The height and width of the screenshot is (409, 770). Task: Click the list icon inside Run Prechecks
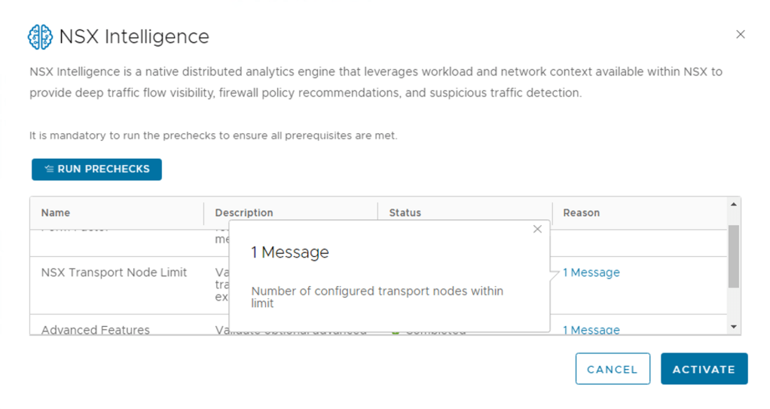(49, 169)
